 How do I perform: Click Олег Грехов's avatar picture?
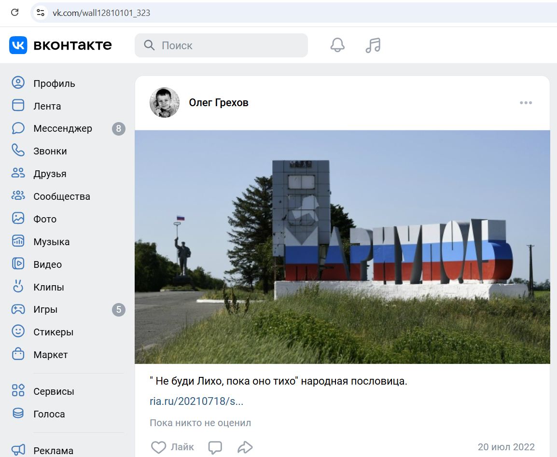click(x=165, y=103)
